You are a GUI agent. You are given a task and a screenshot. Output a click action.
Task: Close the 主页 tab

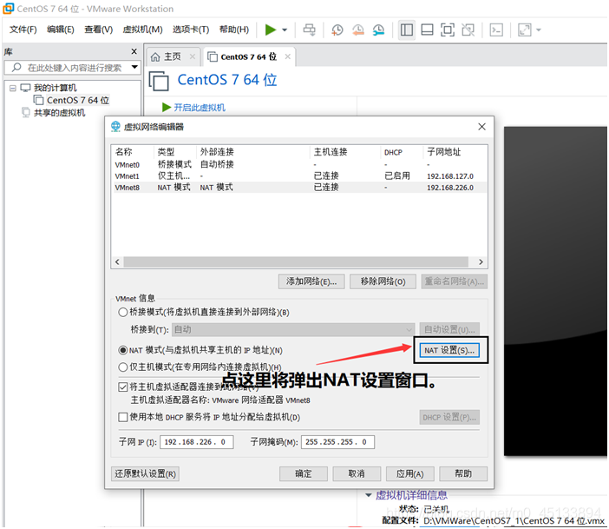[x=193, y=56]
